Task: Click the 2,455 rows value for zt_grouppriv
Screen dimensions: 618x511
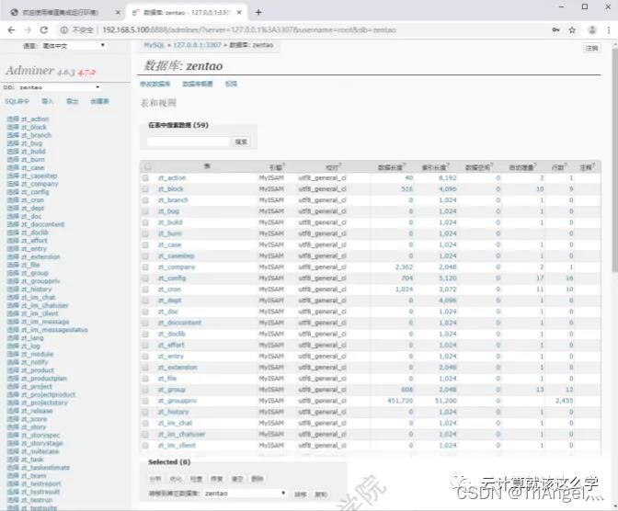Action: [x=564, y=401]
